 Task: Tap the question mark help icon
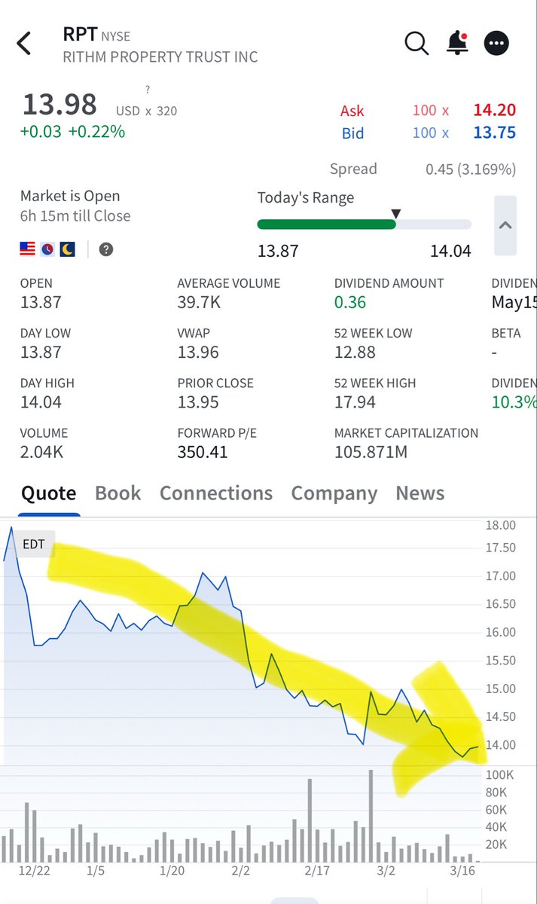pyautogui.click(x=106, y=249)
